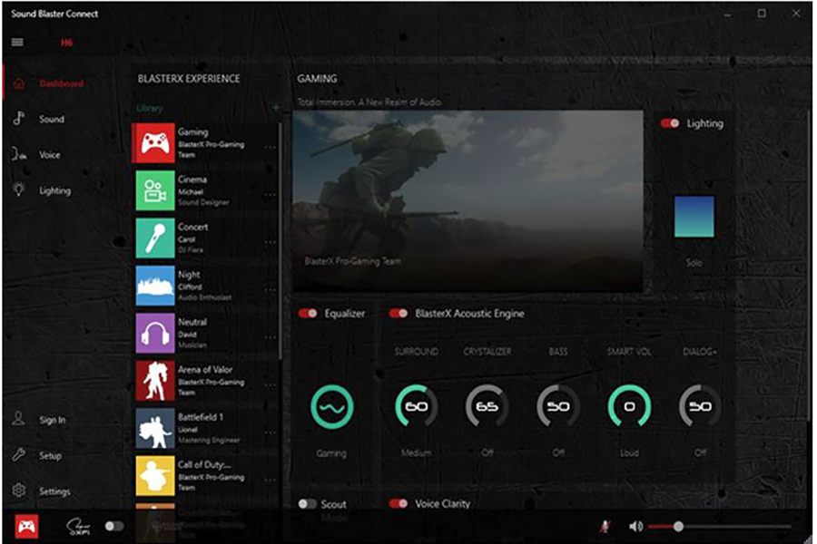Click the Surround level dial
The image size is (817, 544).
click(417, 407)
